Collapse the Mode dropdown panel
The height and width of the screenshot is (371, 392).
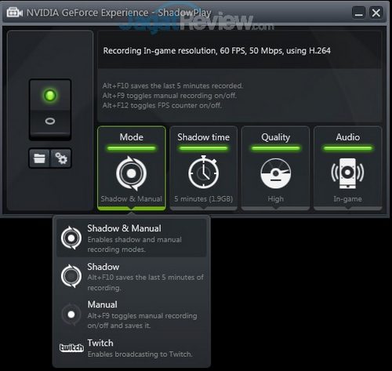tap(132, 168)
